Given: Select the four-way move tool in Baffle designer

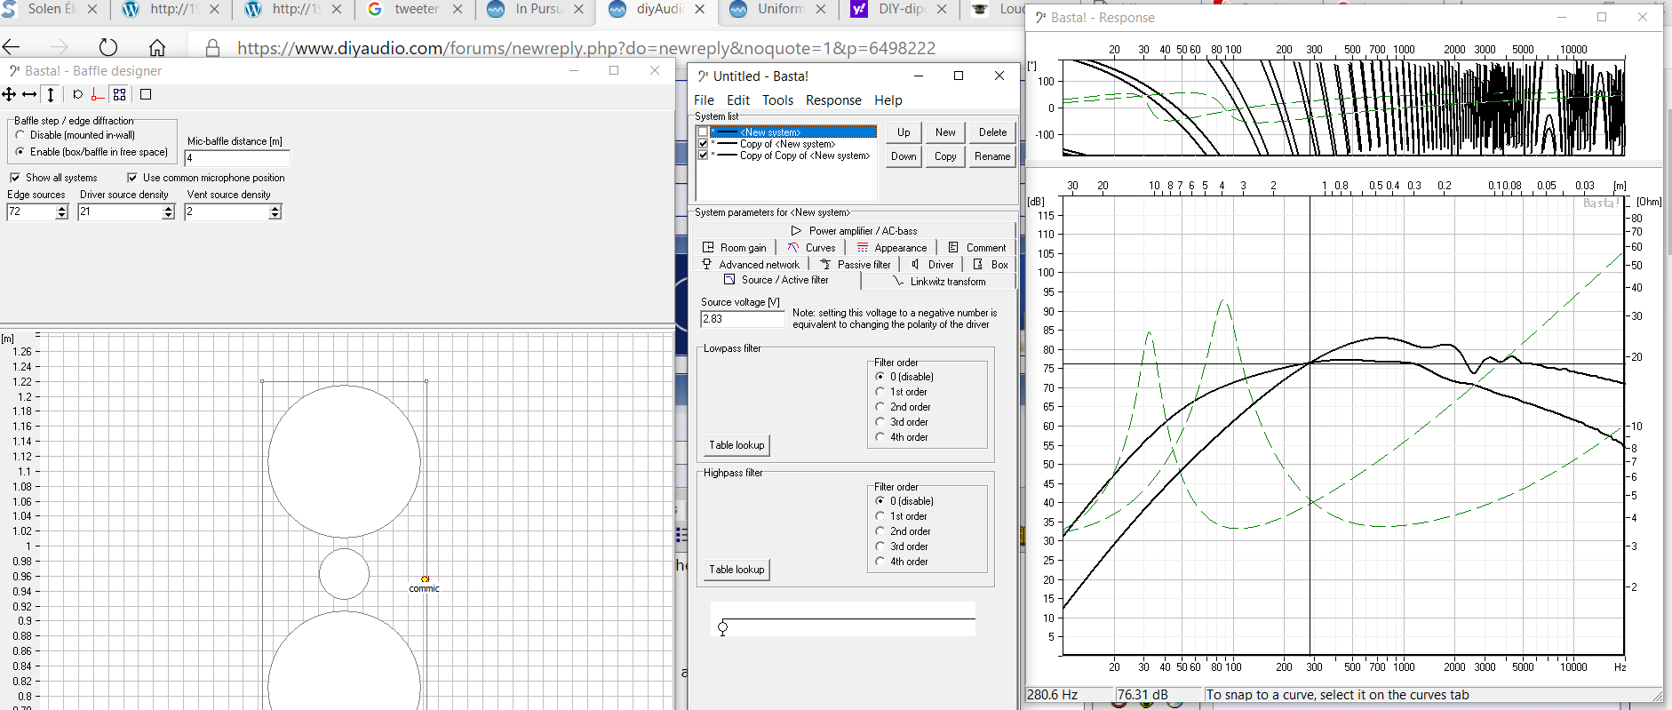Looking at the screenshot, I should [9, 94].
